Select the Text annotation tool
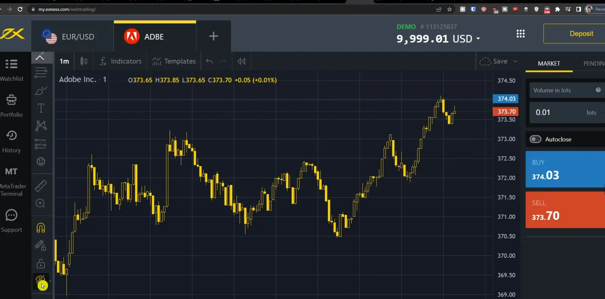The image size is (605, 299). click(x=41, y=108)
